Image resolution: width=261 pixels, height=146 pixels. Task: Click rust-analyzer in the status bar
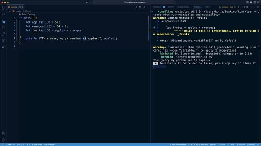(x=49, y=144)
